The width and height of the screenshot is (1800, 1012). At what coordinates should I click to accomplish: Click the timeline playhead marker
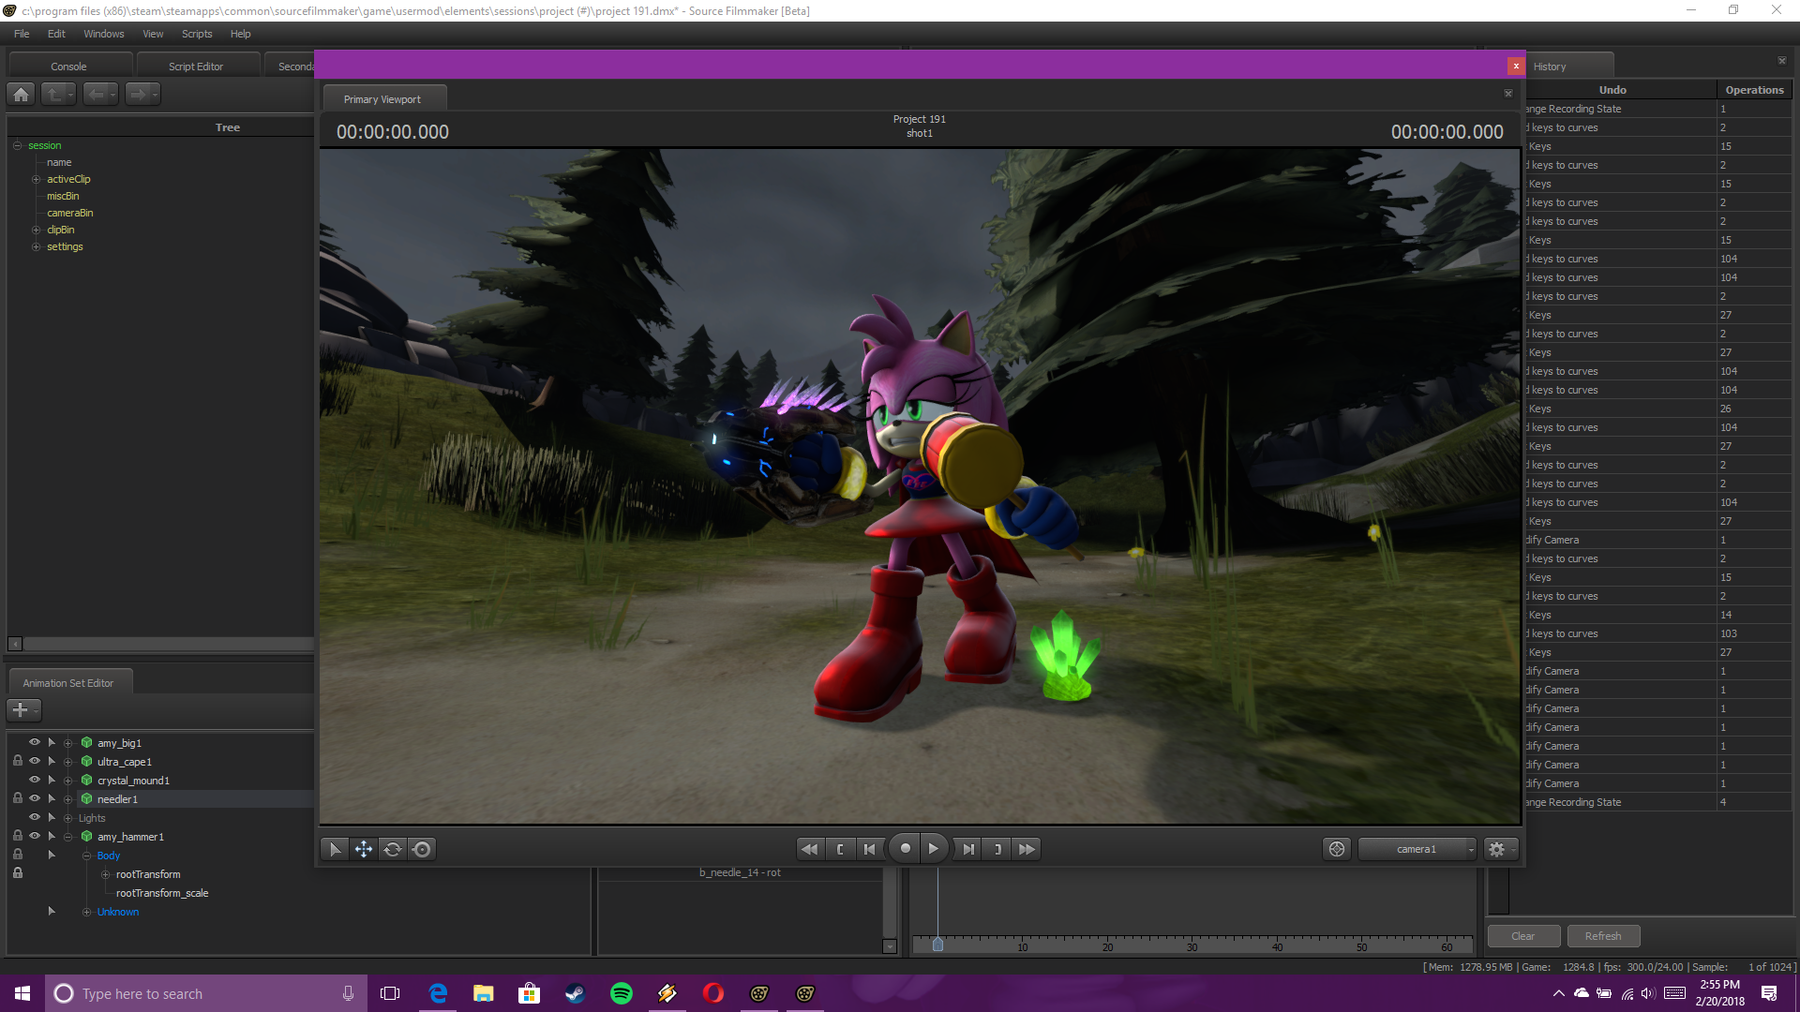[x=937, y=945]
